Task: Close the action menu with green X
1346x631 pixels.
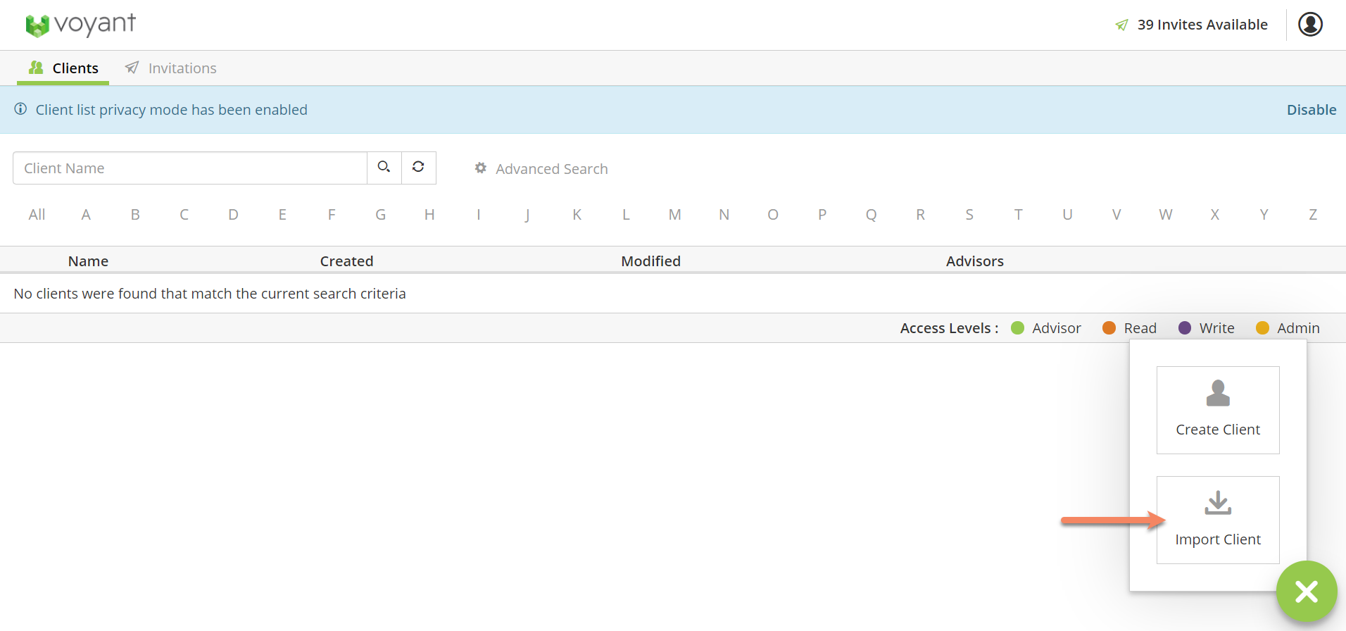Action: (x=1307, y=592)
